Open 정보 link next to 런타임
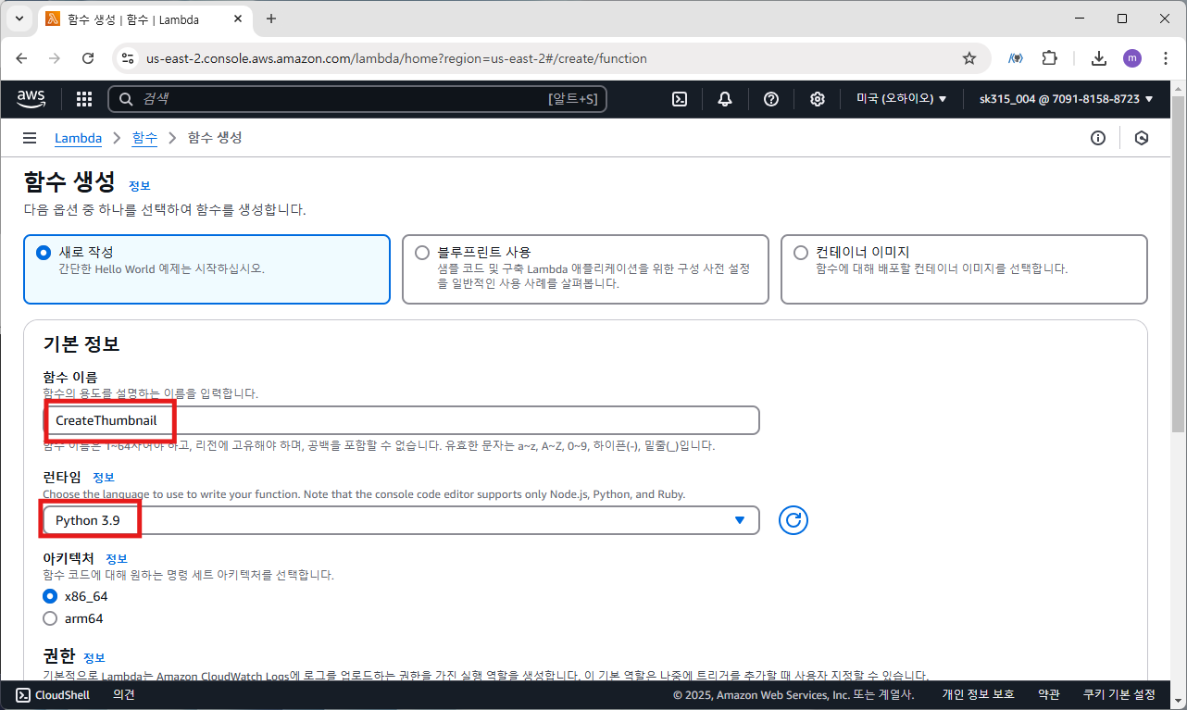 [x=104, y=478]
